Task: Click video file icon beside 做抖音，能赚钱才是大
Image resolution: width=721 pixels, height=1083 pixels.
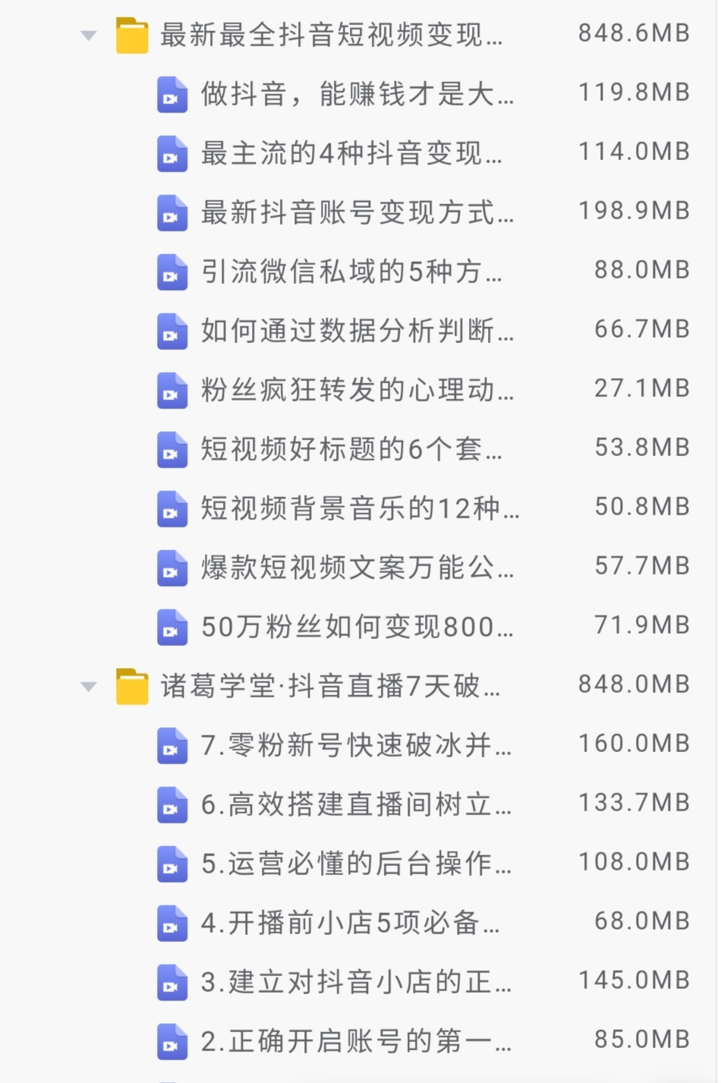Action: tap(172, 95)
